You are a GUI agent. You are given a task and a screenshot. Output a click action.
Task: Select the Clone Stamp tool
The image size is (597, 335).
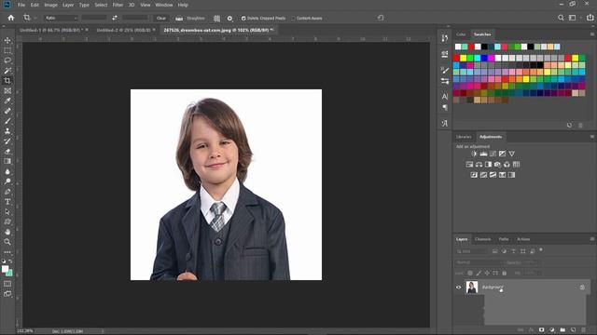tap(7, 131)
